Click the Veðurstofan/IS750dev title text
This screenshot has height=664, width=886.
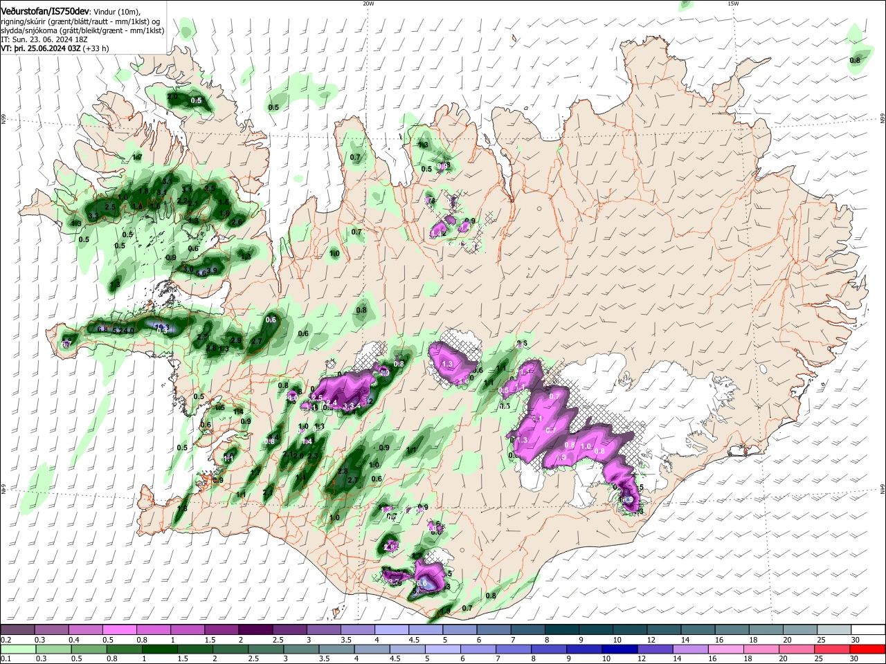pos(45,12)
